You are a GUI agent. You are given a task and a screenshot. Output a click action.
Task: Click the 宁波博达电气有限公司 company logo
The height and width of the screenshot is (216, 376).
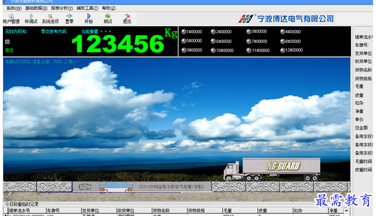pyautogui.click(x=286, y=19)
